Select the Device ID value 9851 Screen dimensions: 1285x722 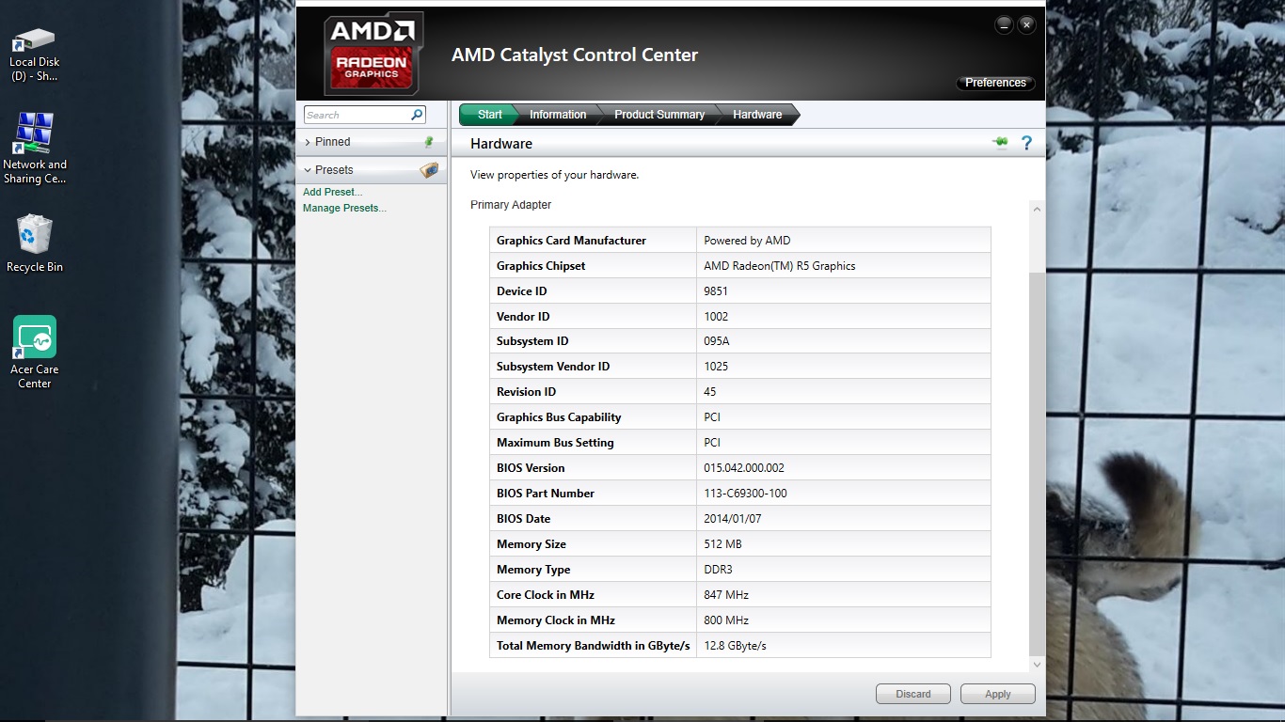716,291
